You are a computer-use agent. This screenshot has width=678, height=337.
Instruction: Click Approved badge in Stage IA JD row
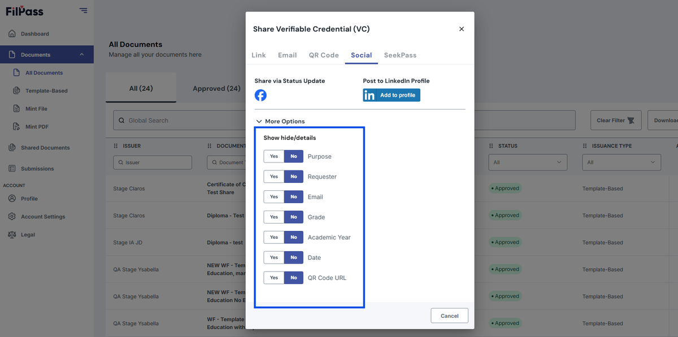(x=506, y=242)
